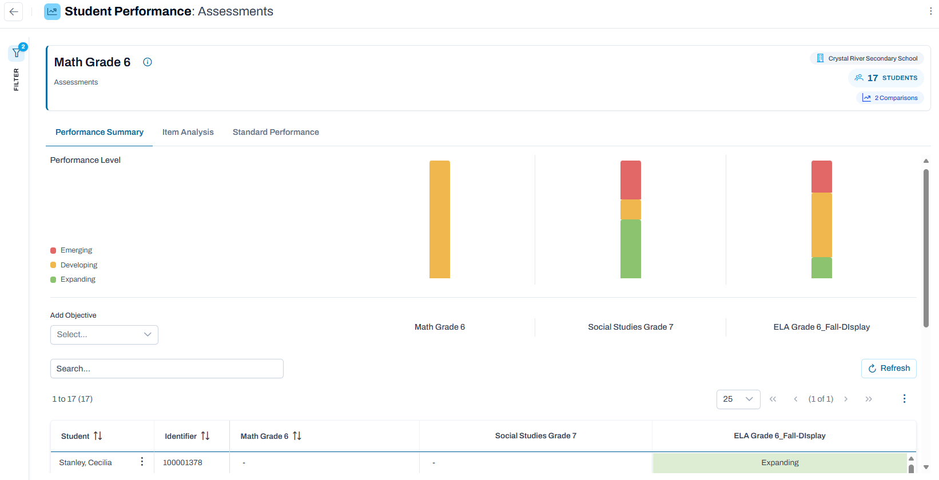
Task: Go to next page of results
Action: [846, 399]
